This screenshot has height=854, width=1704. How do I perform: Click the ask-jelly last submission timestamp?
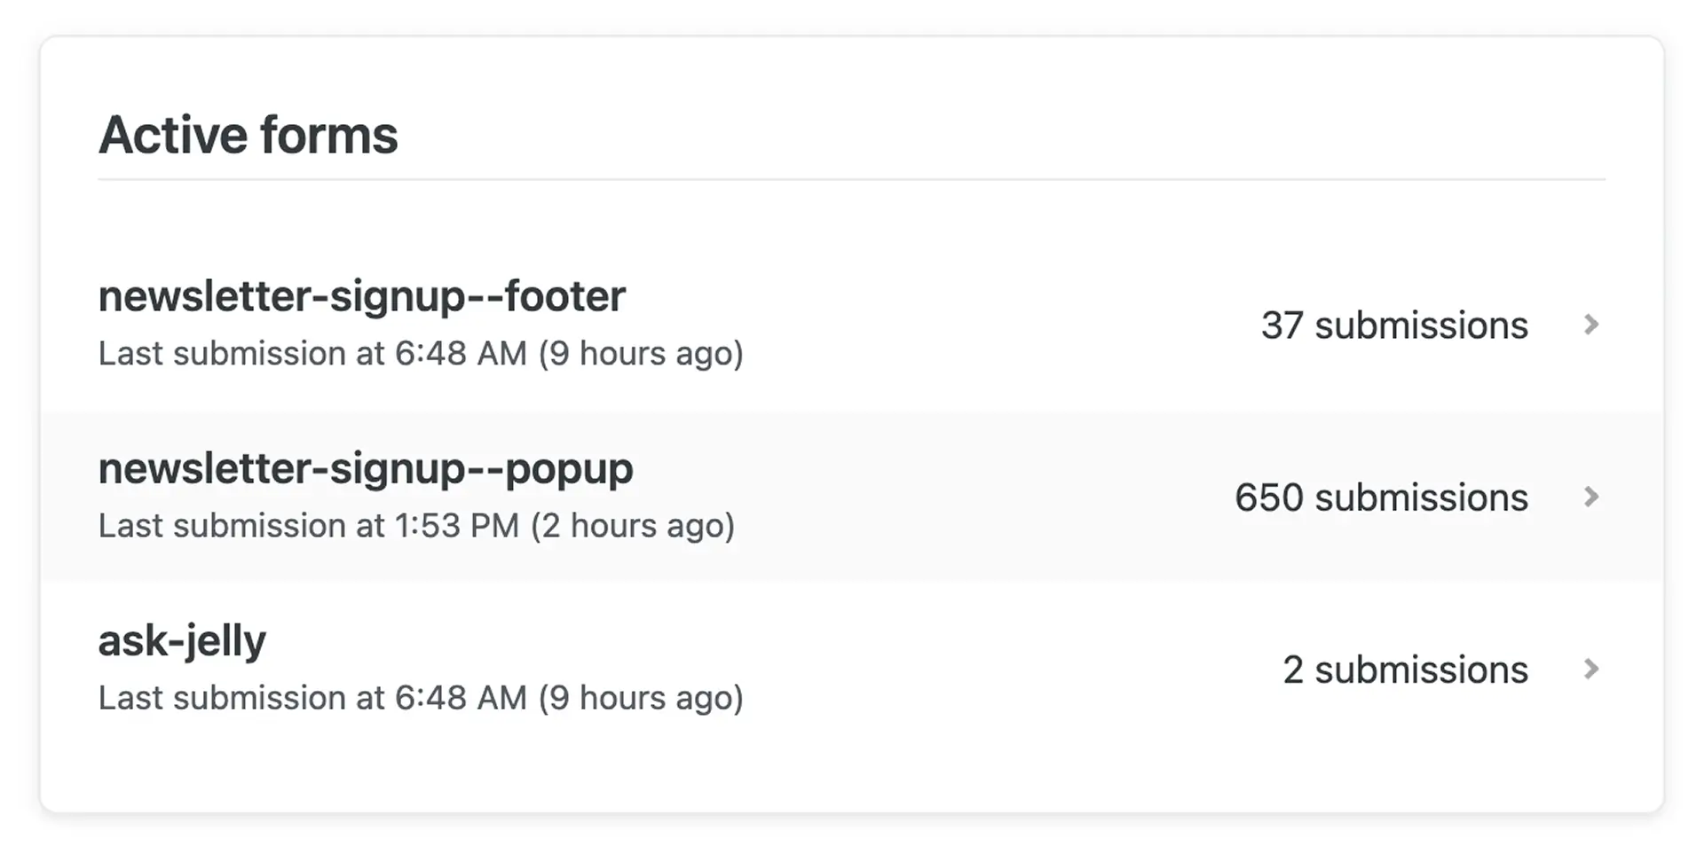pyautogui.click(x=422, y=697)
